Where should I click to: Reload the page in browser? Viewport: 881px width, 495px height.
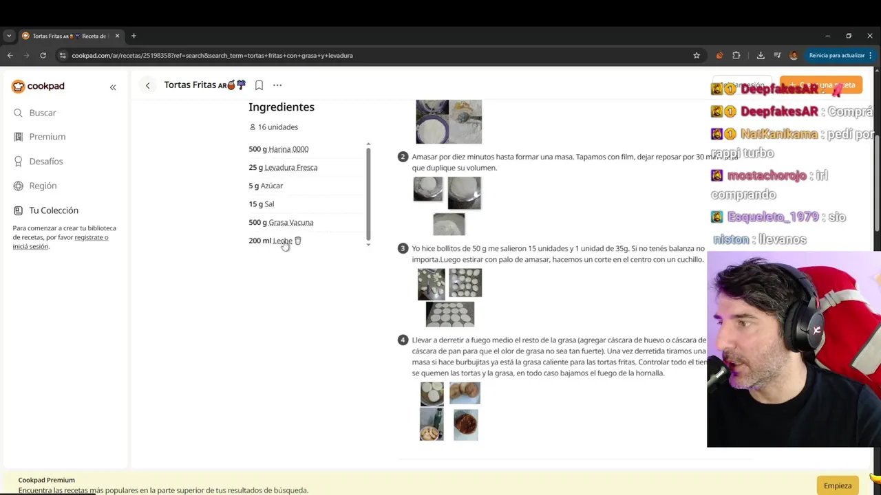43,56
